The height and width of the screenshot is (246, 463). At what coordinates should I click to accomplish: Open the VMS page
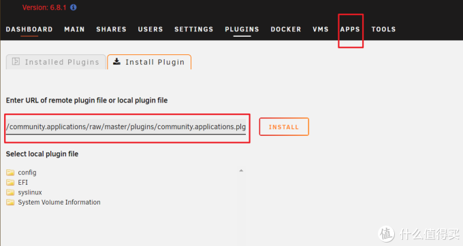coord(321,29)
